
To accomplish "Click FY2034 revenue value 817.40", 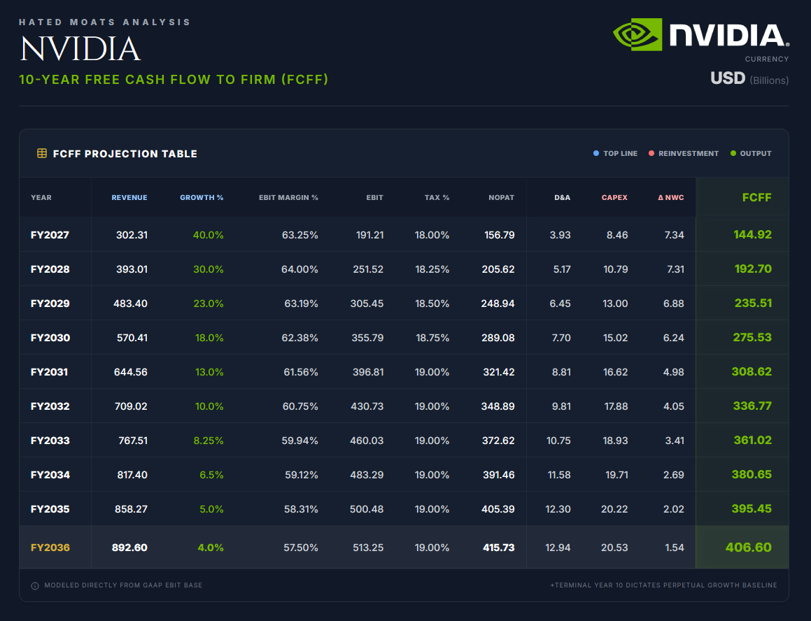I will click(132, 475).
